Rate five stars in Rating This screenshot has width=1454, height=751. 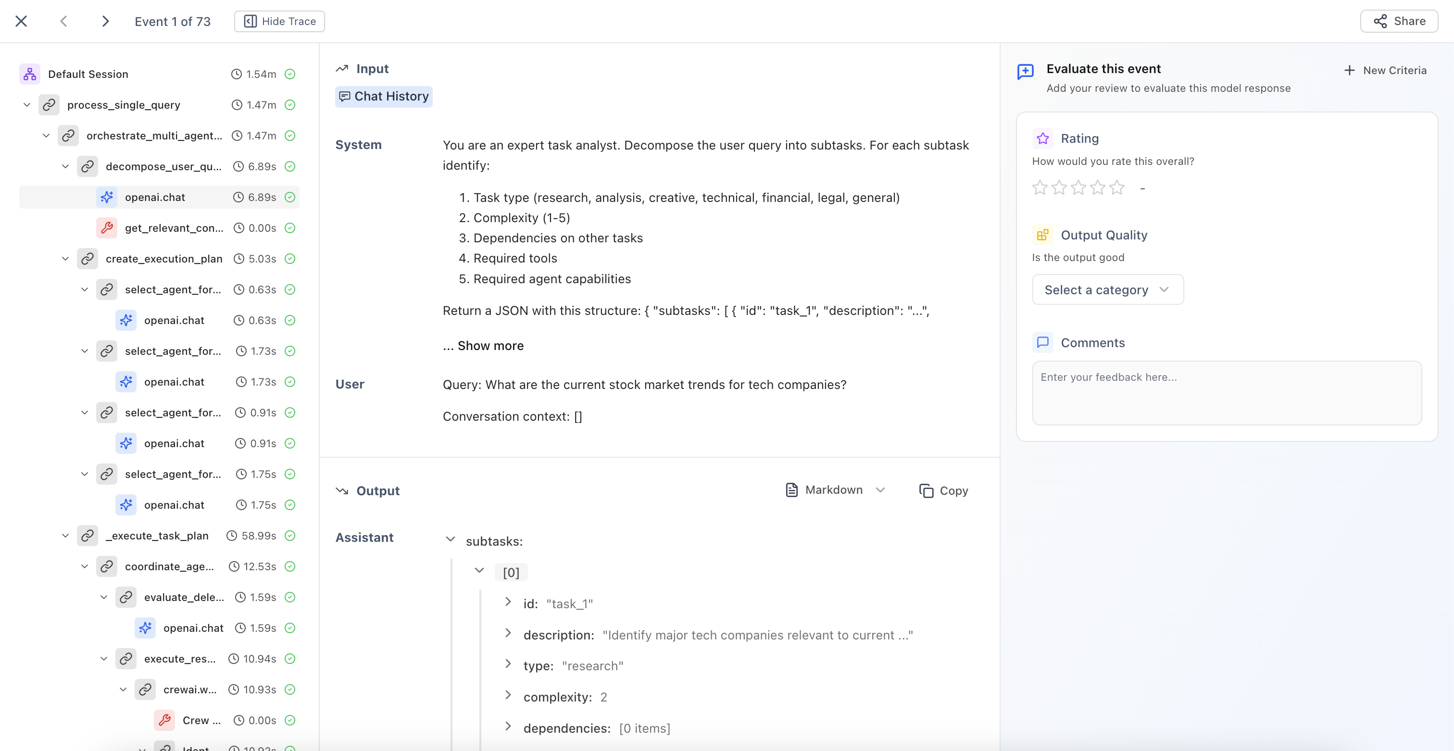click(1116, 188)
